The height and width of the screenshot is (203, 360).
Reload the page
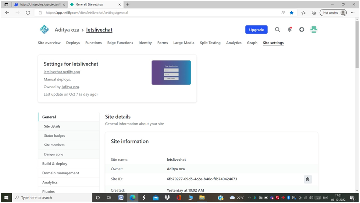(28, 13)
